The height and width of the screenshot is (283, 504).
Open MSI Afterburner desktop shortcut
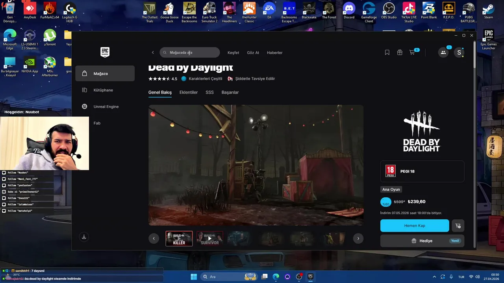point(50,67)
